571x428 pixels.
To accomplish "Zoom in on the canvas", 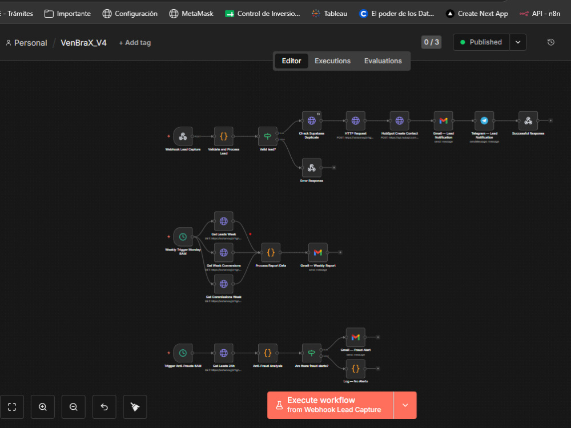I will click(43, 407).
